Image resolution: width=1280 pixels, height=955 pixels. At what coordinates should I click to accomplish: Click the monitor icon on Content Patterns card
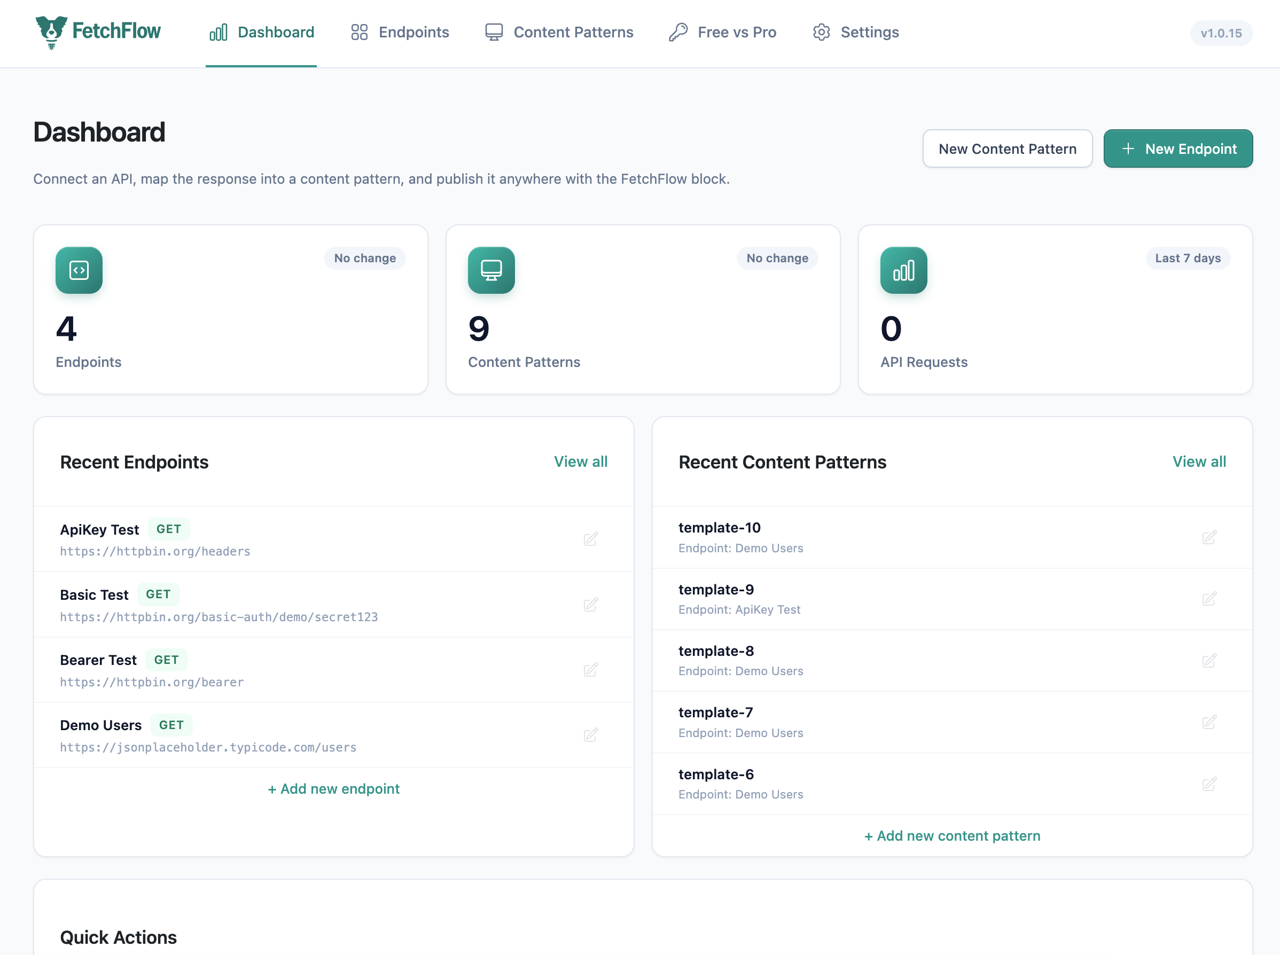[x=491, y=270]
